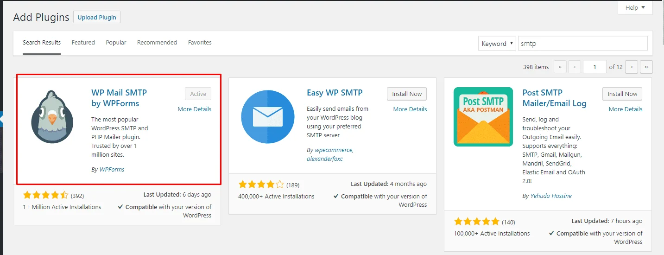This screenshot has height=255, width=664.
Task: Click the WP Mail SMTP star rating
Action: 45,195
